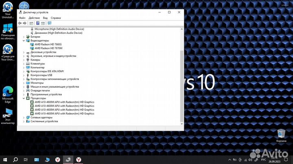This screenshot has height=164, width=293.
Task: Collapse the Видеоадаптеры category
Action: 24,41
